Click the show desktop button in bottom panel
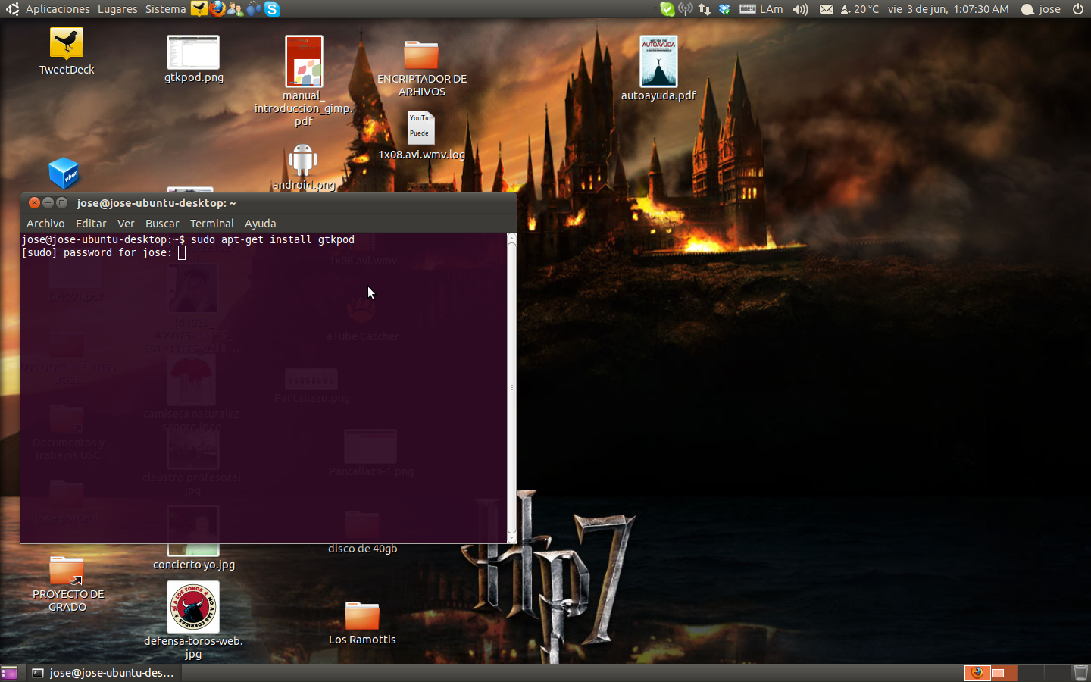1091x682 pixels. [9, 673]
